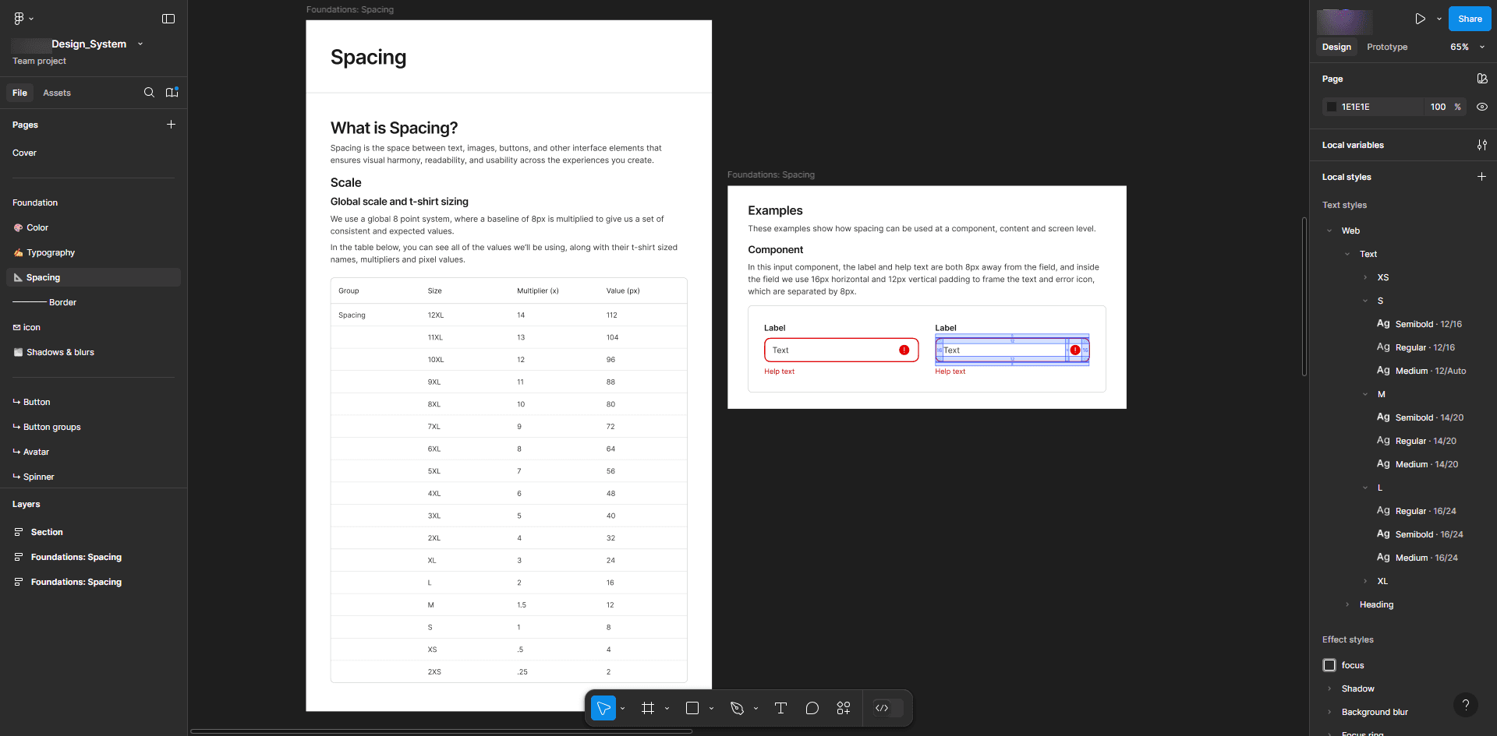Image resolution: width=1497 pixels, height=736 pixels.
Task: Select the Pen tool
Action: [x=737, y=708]
